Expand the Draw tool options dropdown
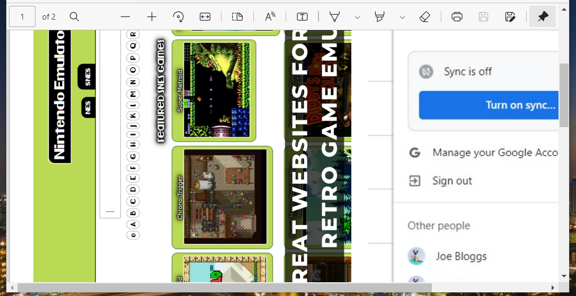Viewport: 576px width, 296px height. [x=357, y=17]
